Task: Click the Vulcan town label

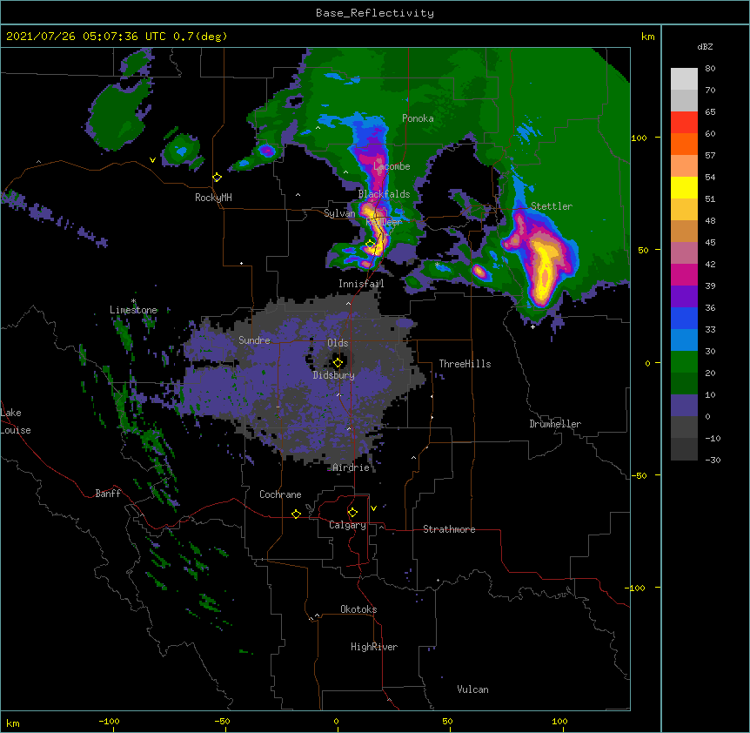Action: click(x=472, y=689)
